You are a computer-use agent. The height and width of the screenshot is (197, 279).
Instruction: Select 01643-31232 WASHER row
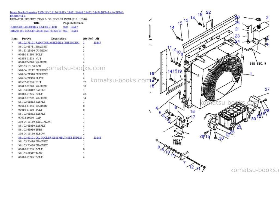point(48,98)
